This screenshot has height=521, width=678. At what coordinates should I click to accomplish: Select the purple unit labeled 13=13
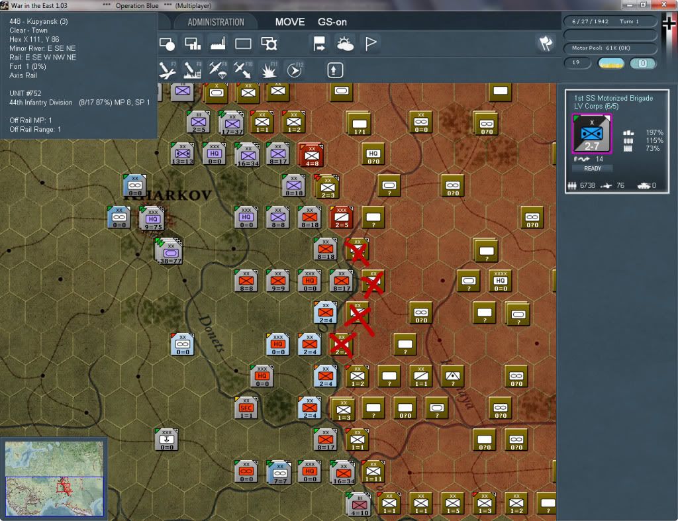click(183, 154)
